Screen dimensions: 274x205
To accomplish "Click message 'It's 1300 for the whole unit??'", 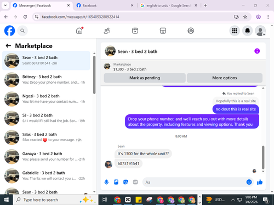I will click(143, 154).
